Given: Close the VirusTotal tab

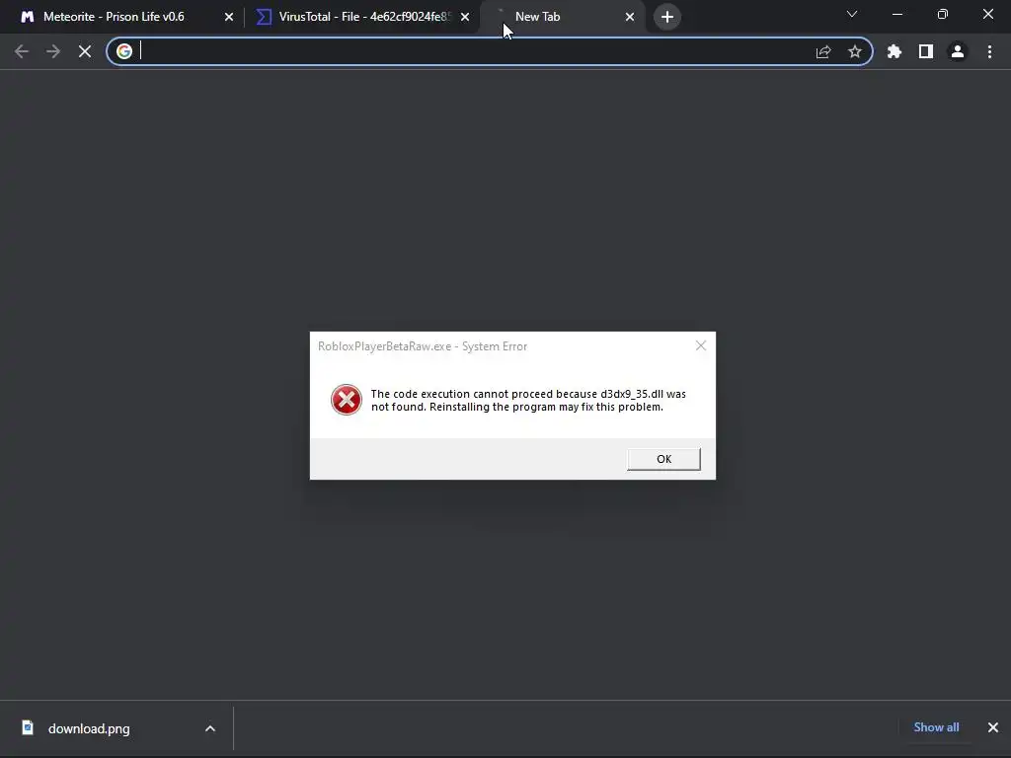Looking at the screenshot, I should [465, 17].
